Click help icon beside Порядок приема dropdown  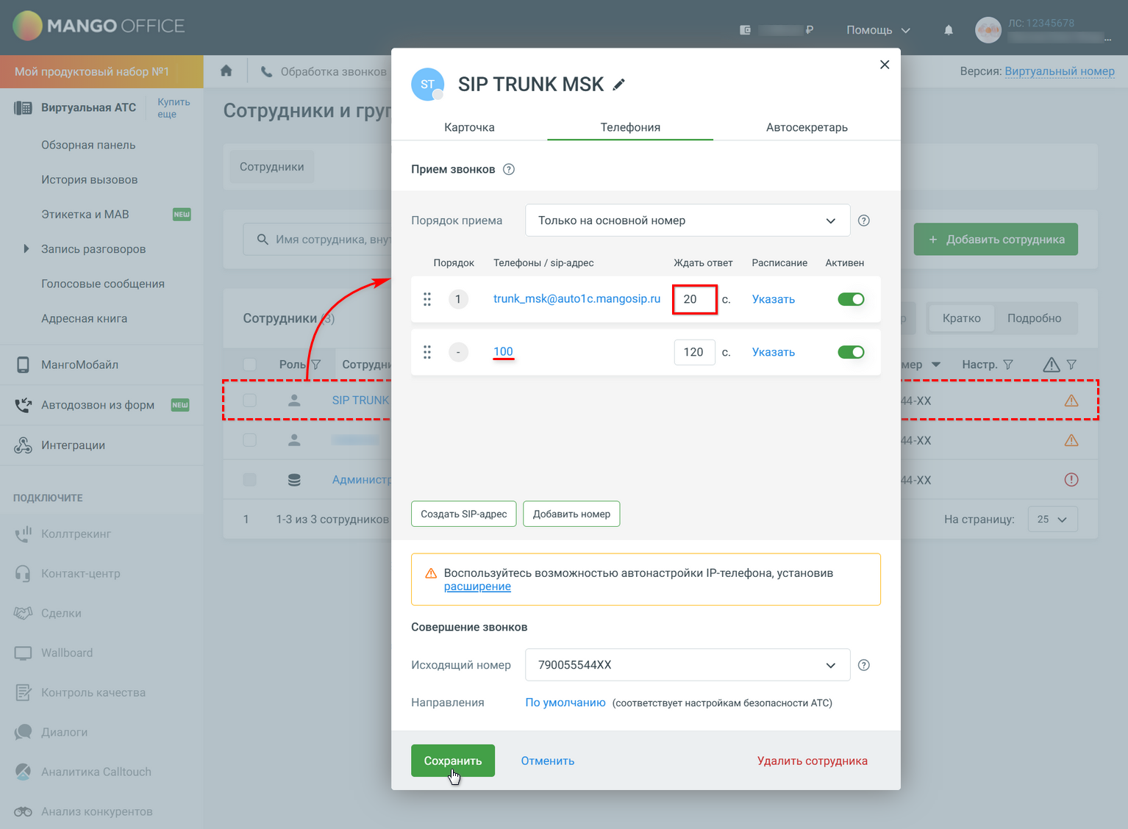tap(864, 220)
